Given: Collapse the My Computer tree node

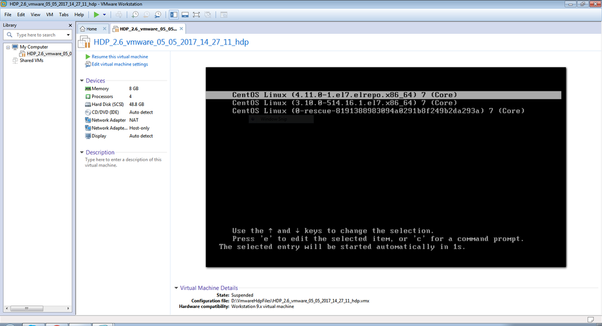Looking at the screenshot, I should click(8, 47).
